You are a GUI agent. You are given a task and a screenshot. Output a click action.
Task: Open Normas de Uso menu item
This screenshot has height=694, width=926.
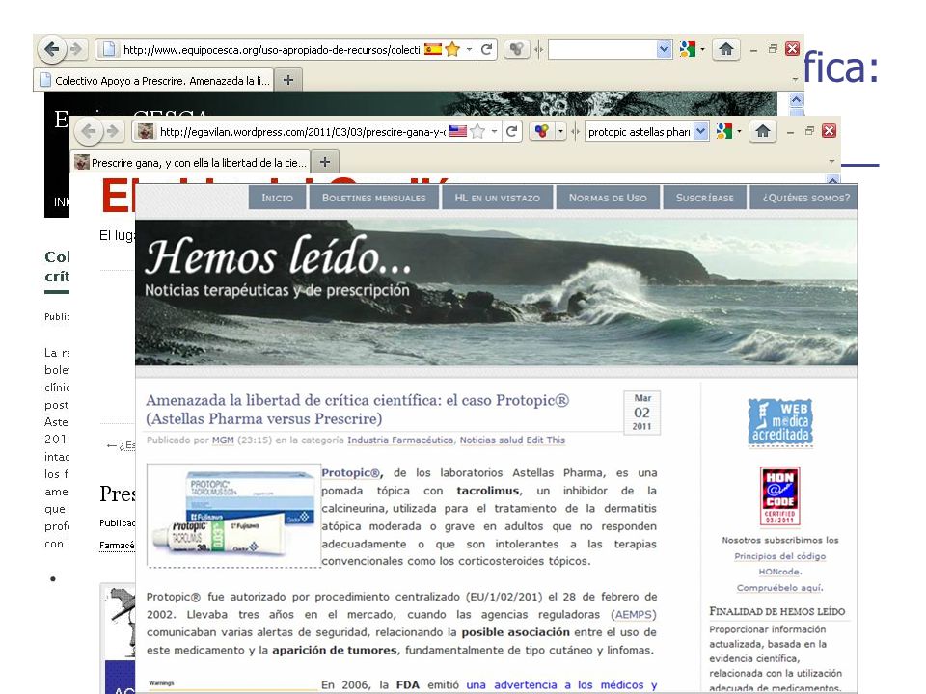point(608,198)
